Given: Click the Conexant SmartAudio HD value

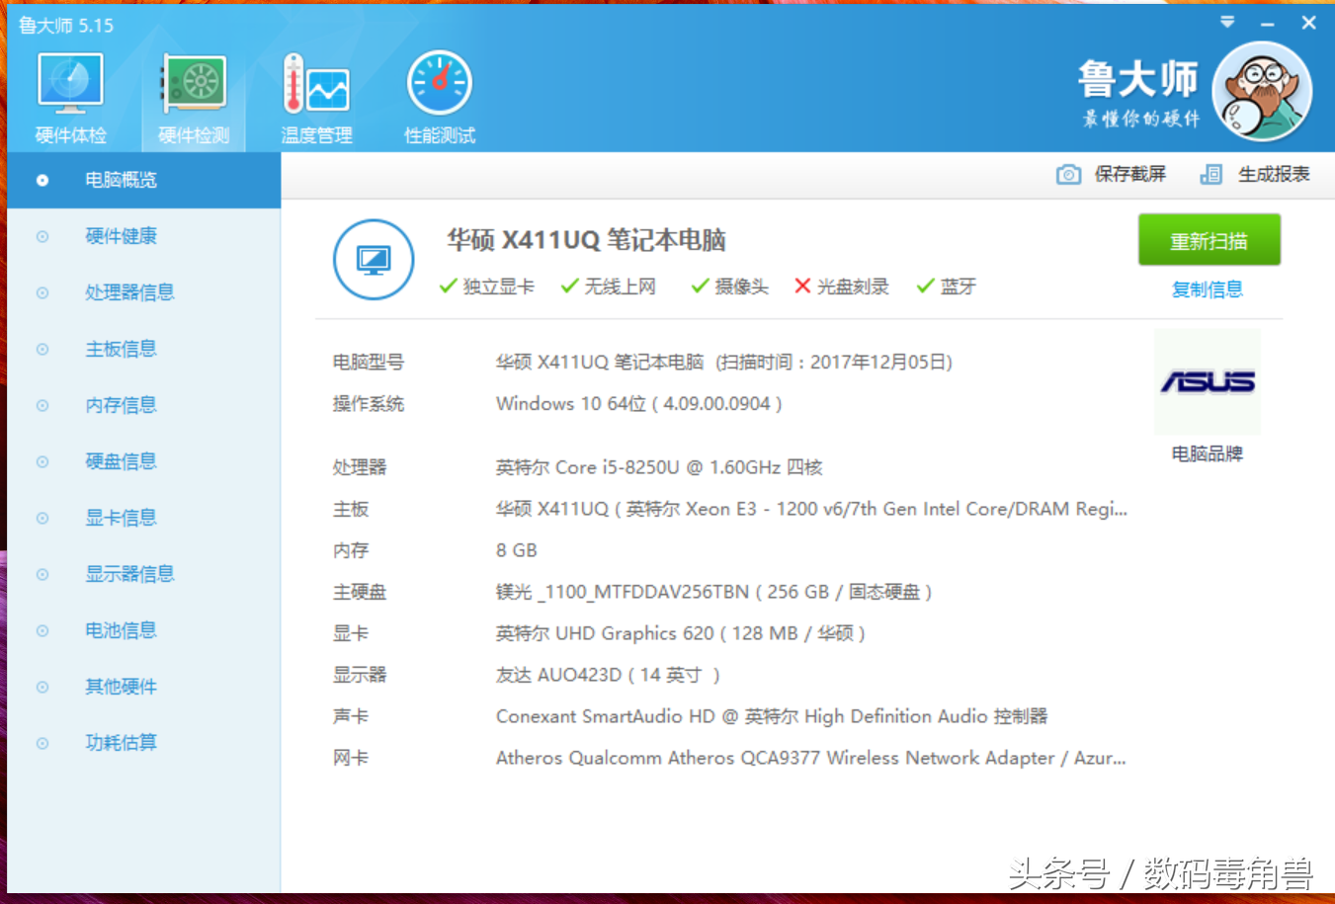Looking at the screenshot, I should [772, 716].
